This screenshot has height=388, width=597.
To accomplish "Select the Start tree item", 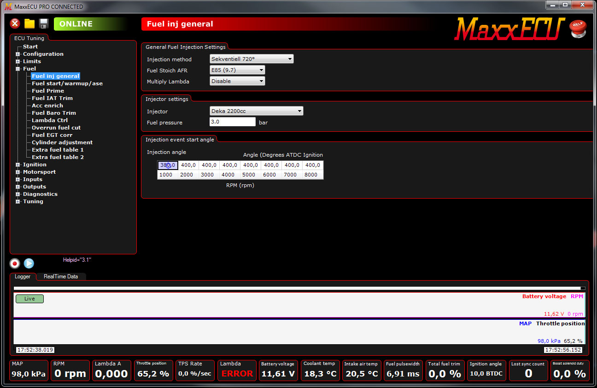I will tap(30, 47).
